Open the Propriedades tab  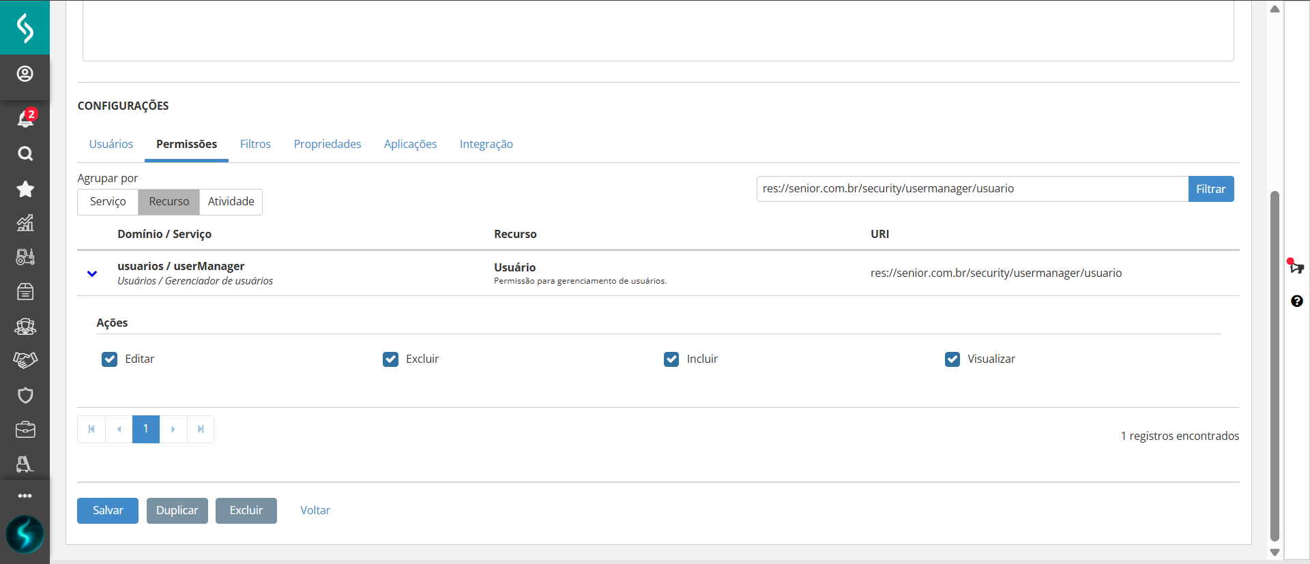[327, 144]
